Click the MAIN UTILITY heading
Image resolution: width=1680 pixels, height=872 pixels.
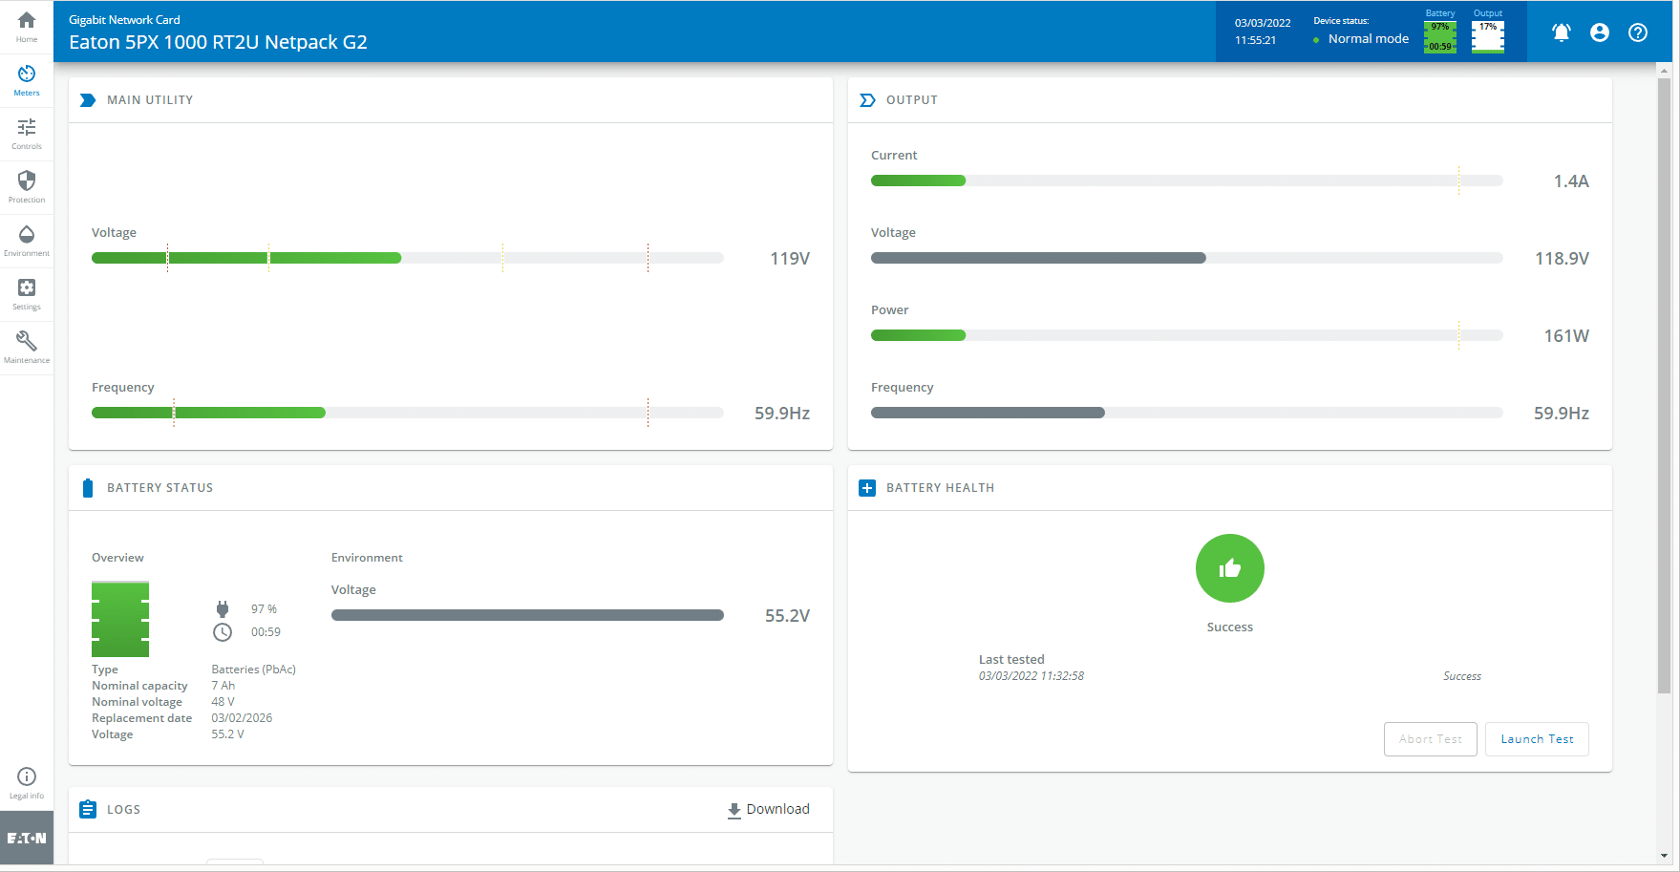[x=150, y=100]
